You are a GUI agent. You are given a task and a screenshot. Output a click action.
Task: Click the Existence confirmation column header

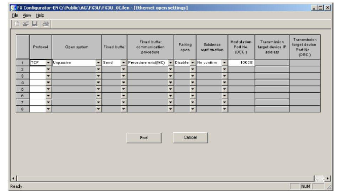click(212, 47)
